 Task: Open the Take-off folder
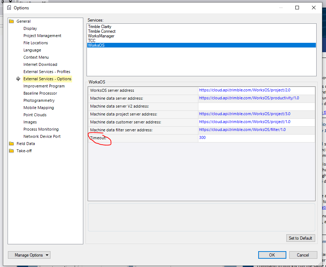(24, 151)
